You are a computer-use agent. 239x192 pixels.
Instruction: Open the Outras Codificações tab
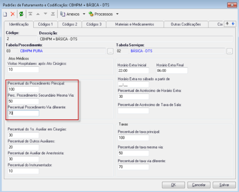click(x=186, y=24)
